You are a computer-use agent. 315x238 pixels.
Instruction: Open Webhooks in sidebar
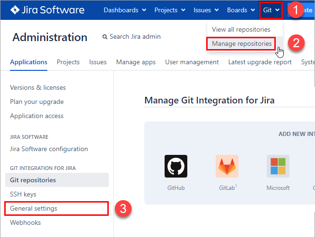[26, 222]
